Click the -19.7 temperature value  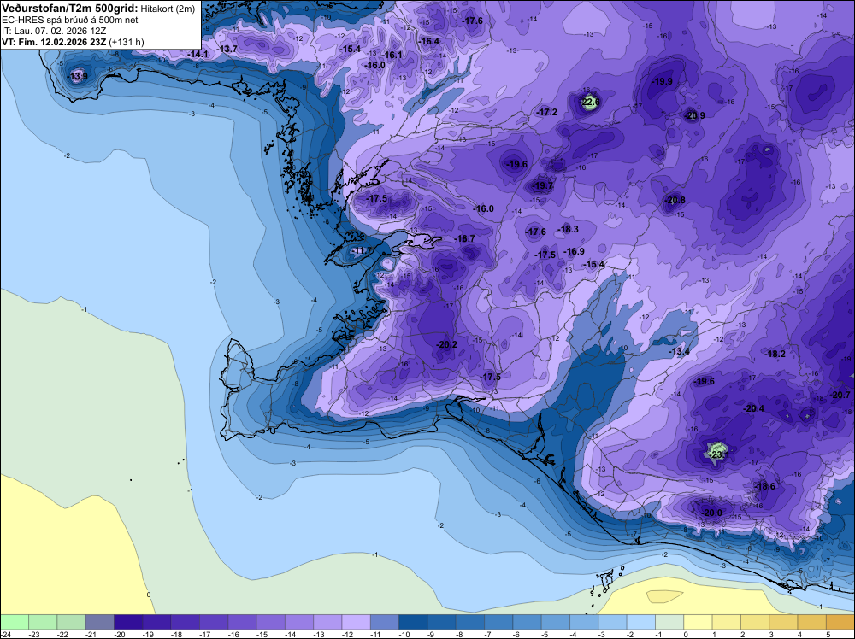(541, 185)
